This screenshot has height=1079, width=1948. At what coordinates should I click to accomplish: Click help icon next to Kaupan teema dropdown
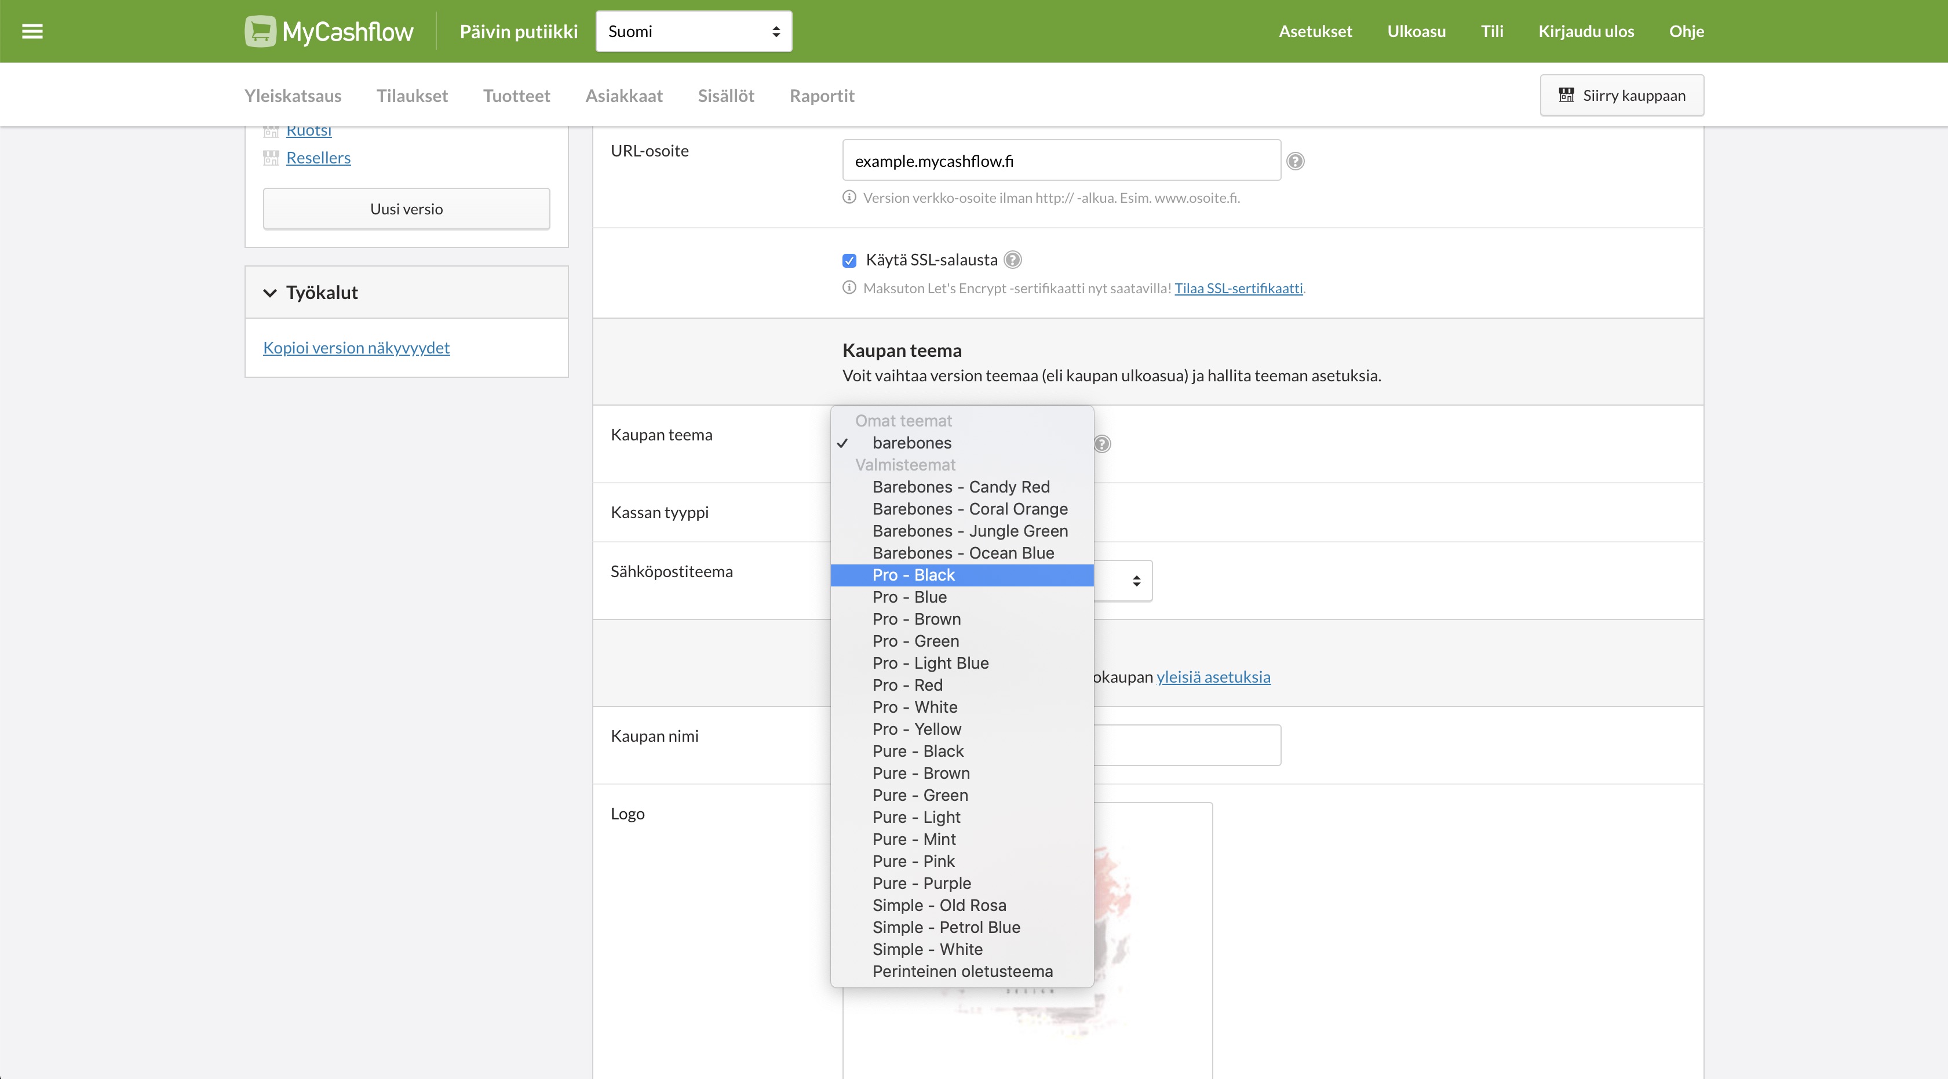(1102, 444)
